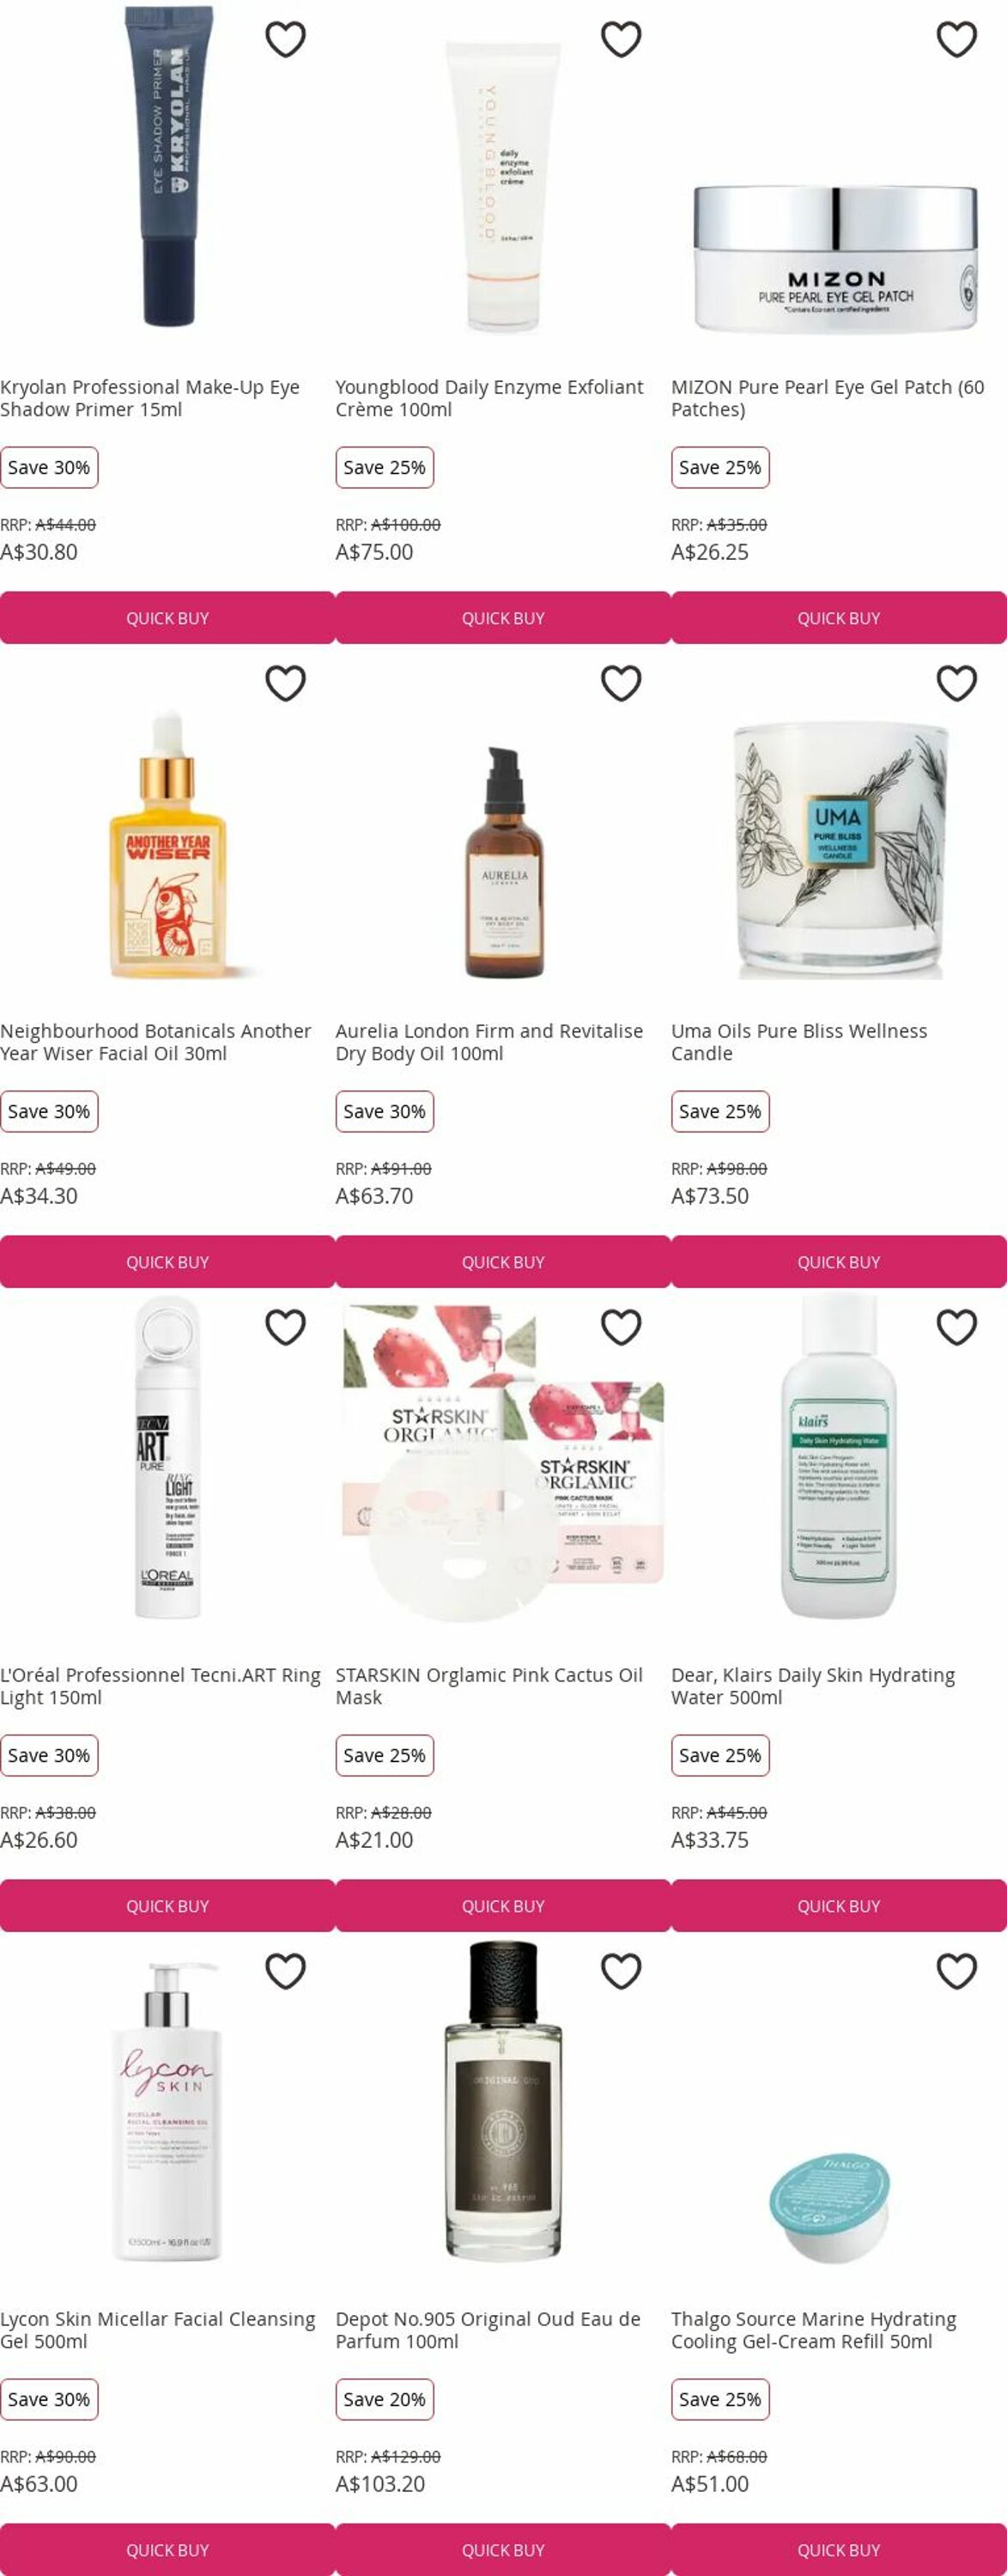The width and height of the screenshot is (1007, 2576).
Task: Quick buy STARSKIN Orglamic Mask
Action: point(503,1906)
